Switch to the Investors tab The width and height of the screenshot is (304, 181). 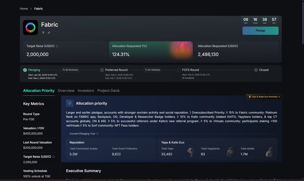[x=86, y=91]
